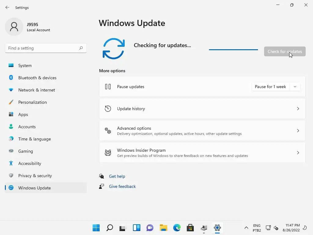Screen dimensions: 313x235
Task: Switch to Time & language settings
Action: 46,139
